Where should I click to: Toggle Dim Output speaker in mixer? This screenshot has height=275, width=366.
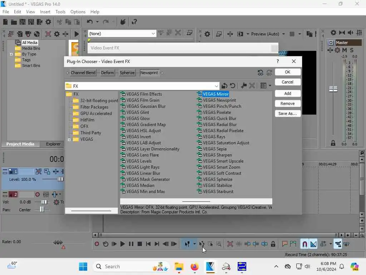(351, 33)
